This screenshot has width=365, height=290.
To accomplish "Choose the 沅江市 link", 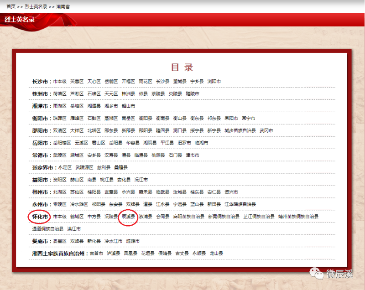I will (x=141, y=180).
